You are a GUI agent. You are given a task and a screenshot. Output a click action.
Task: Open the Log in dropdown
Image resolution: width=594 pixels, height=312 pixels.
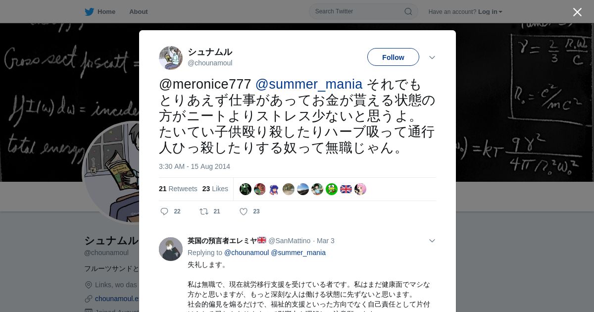click(x=490, y=12)
